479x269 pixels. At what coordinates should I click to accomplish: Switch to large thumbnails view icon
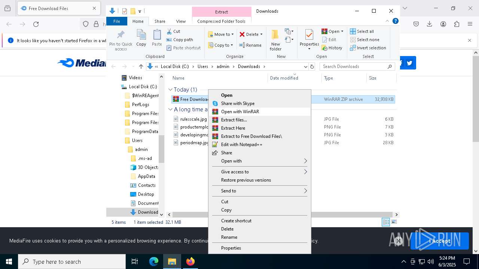[x=394, y=222]
